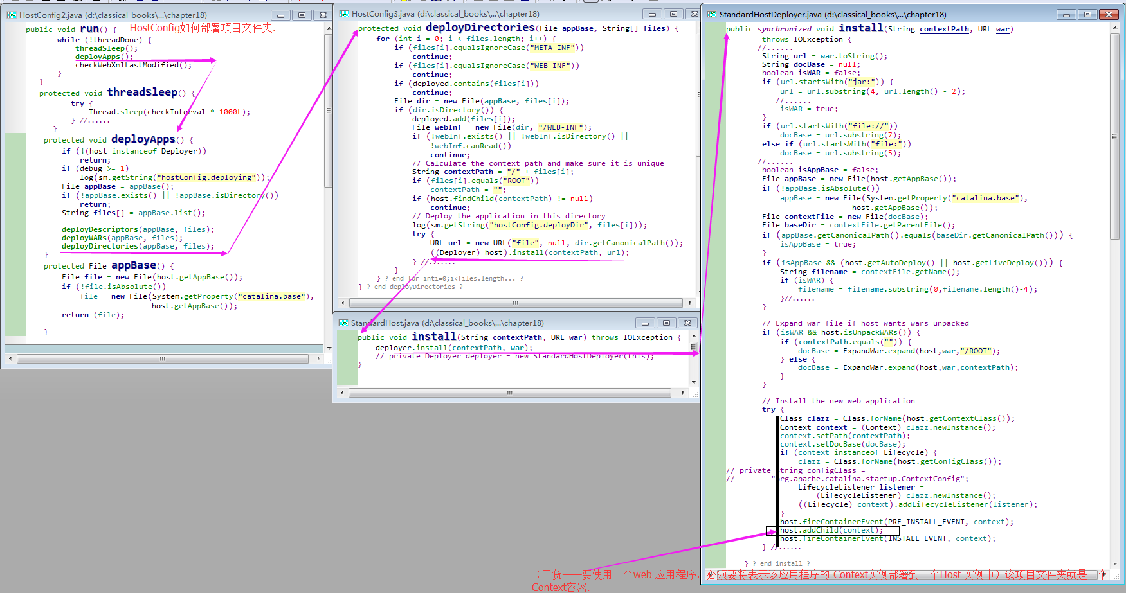The width and height of the screenshot is (1126, 593).
Task: Click scroll-up arrow in StandardHost.java window
Action: [694, 336]
